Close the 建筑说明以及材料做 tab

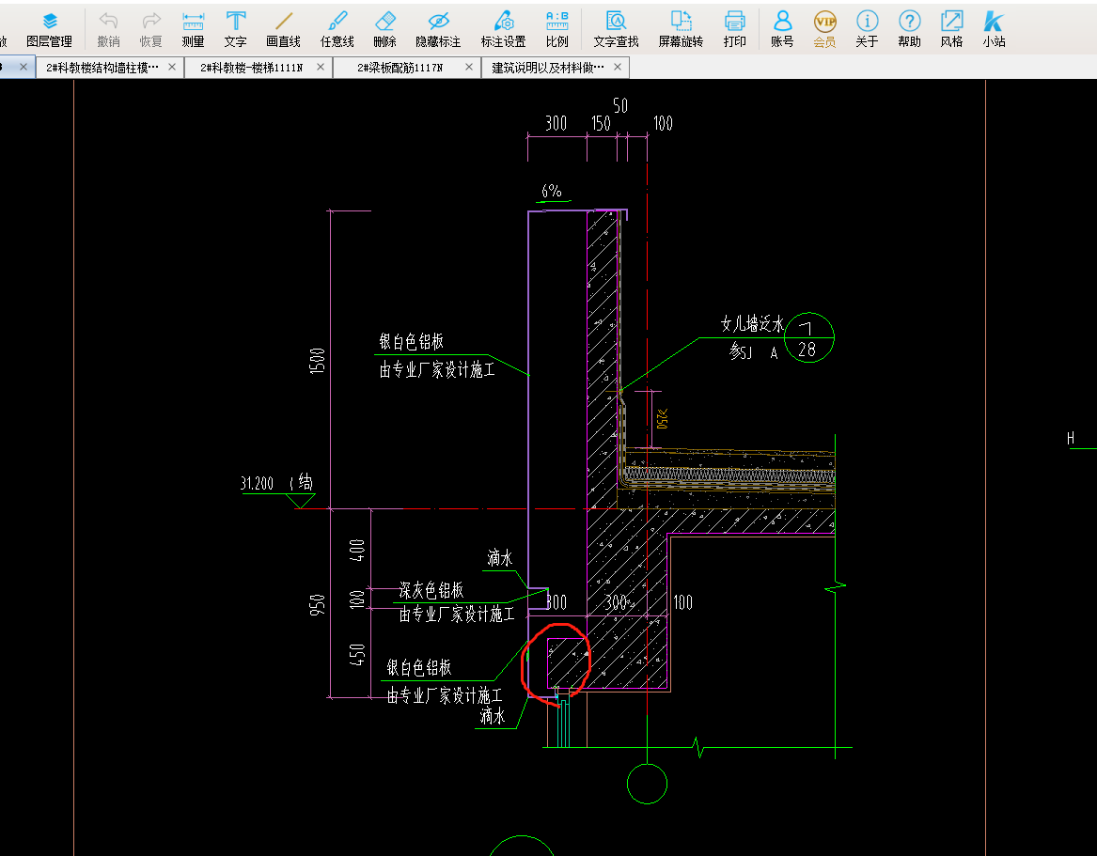pos(617,67)
